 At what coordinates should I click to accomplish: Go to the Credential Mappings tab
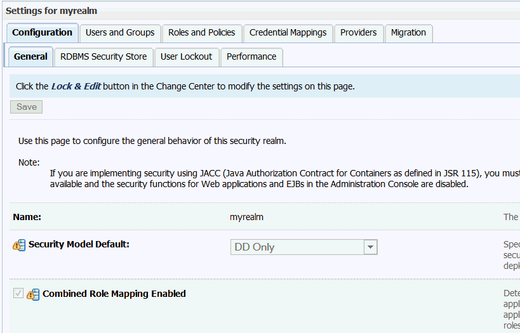[x=288, y=33]
